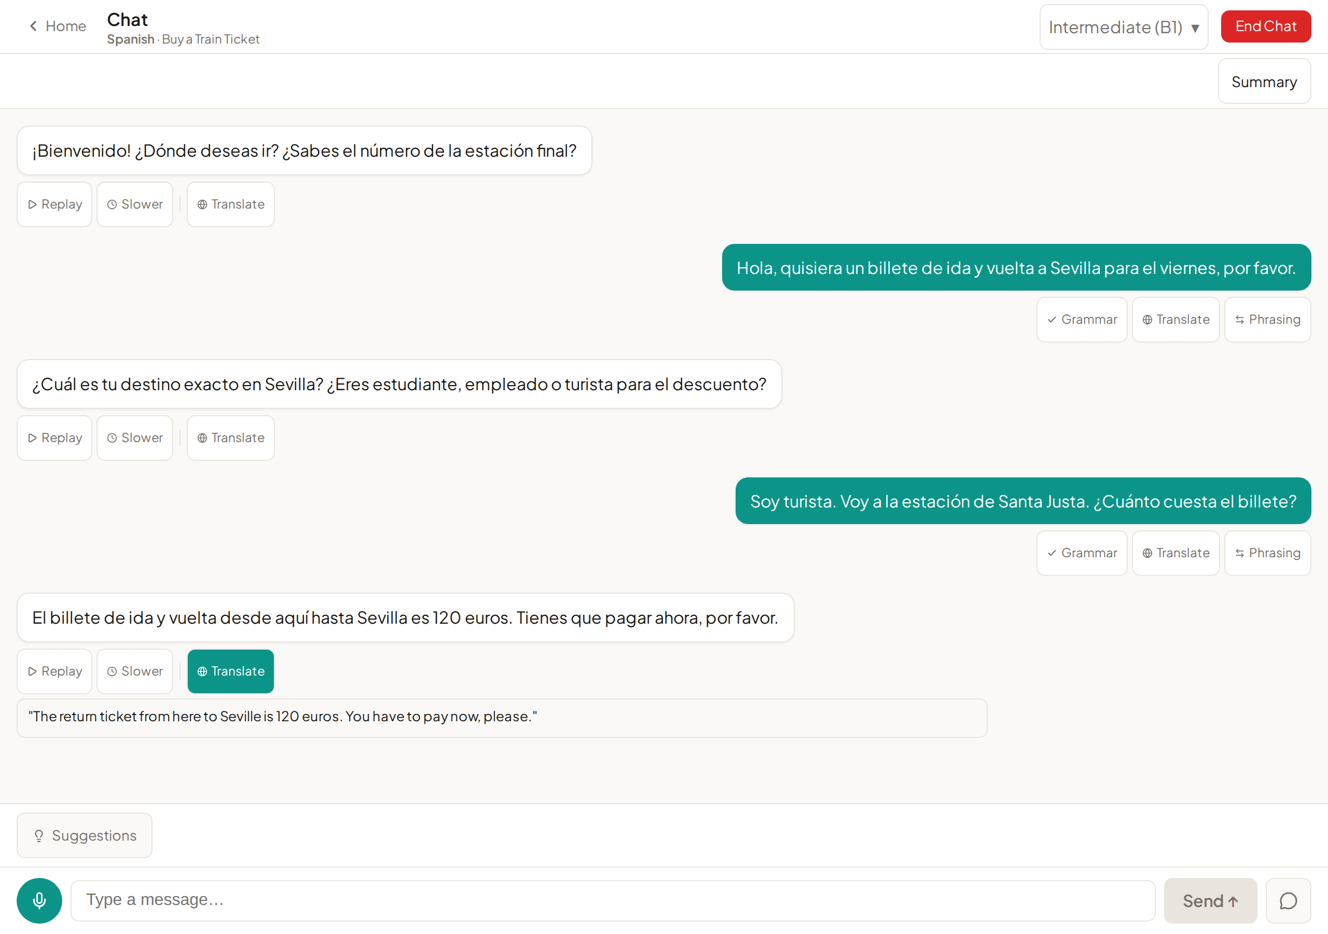The image size is (1328, 934).
Task: Translate the '¡Bienvenido!' message
Action: pos(231,204)
